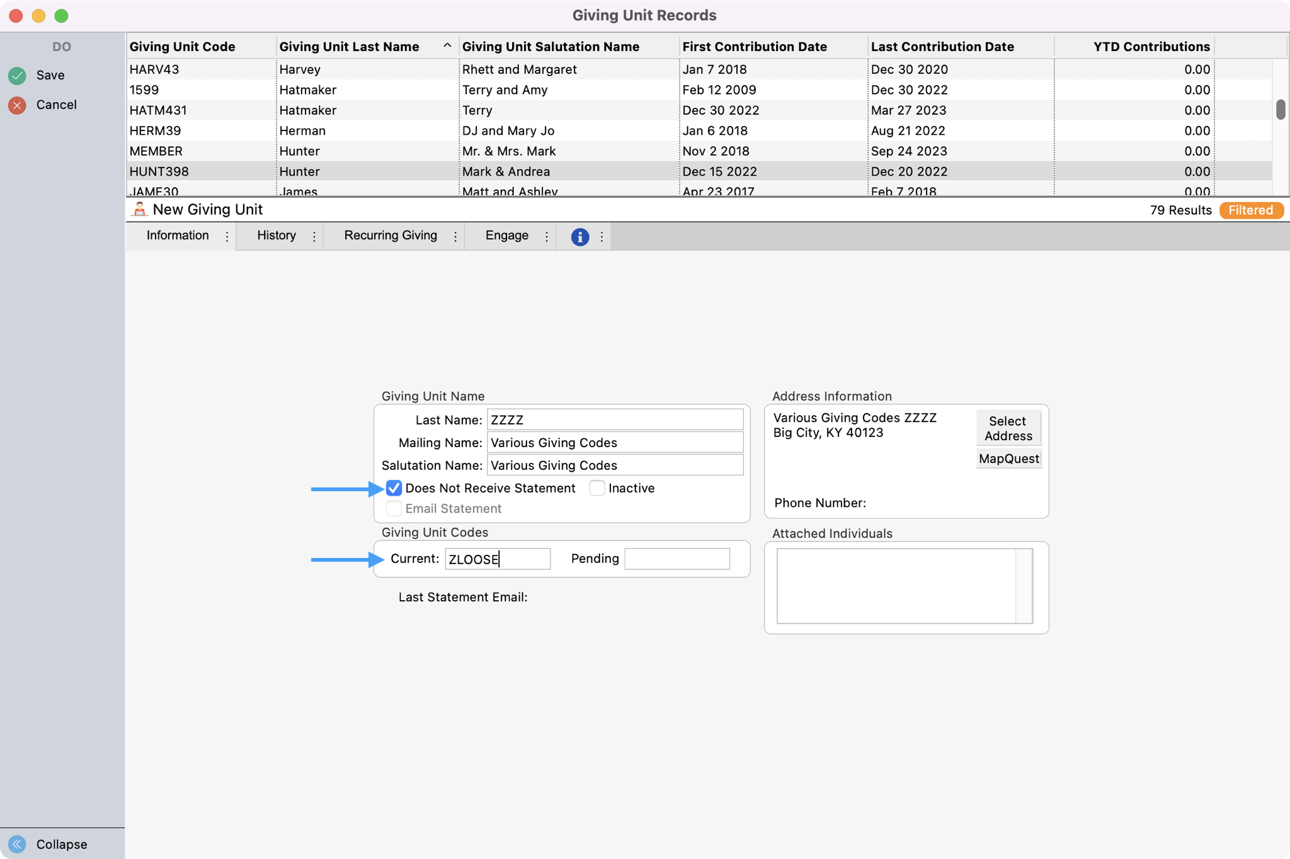
Task: Toggle sort arrow on Giving Unit Last Name
Action: [447, 46]
